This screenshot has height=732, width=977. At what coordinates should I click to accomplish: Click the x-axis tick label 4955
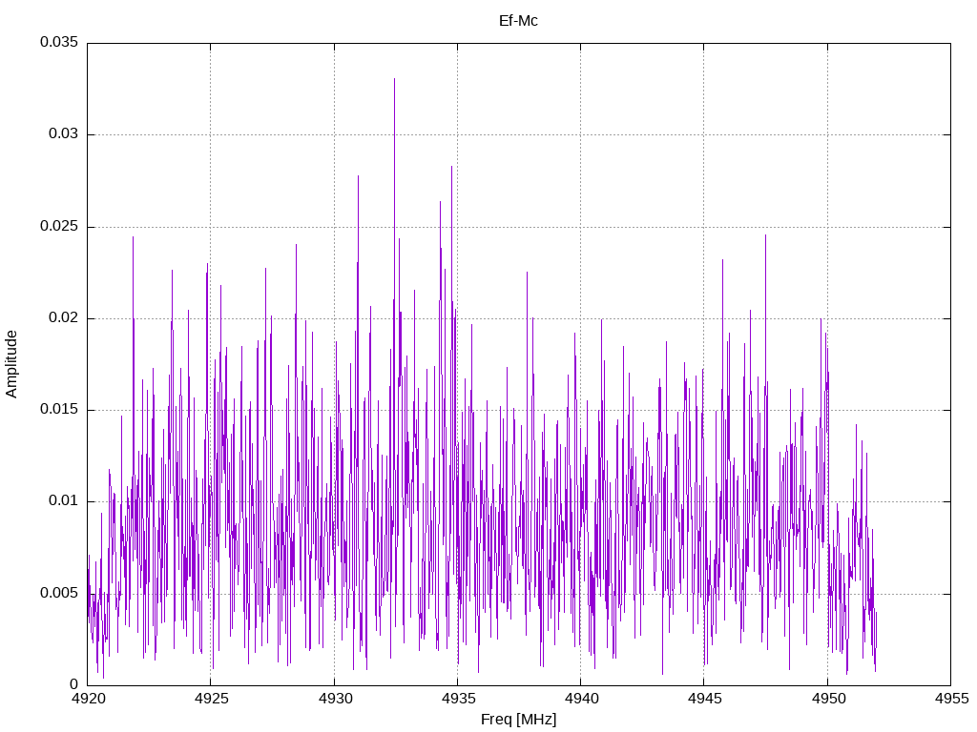tap(951, 699)
